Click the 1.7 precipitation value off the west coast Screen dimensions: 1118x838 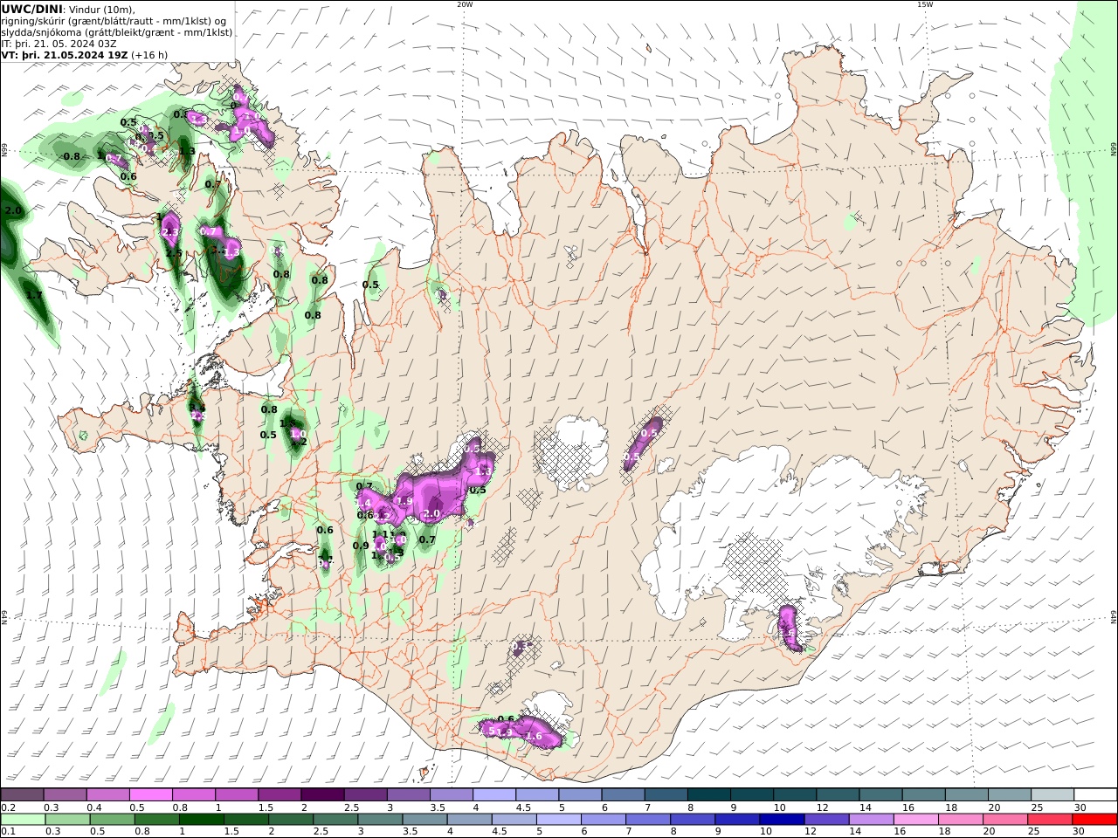(x=35, y=296)
